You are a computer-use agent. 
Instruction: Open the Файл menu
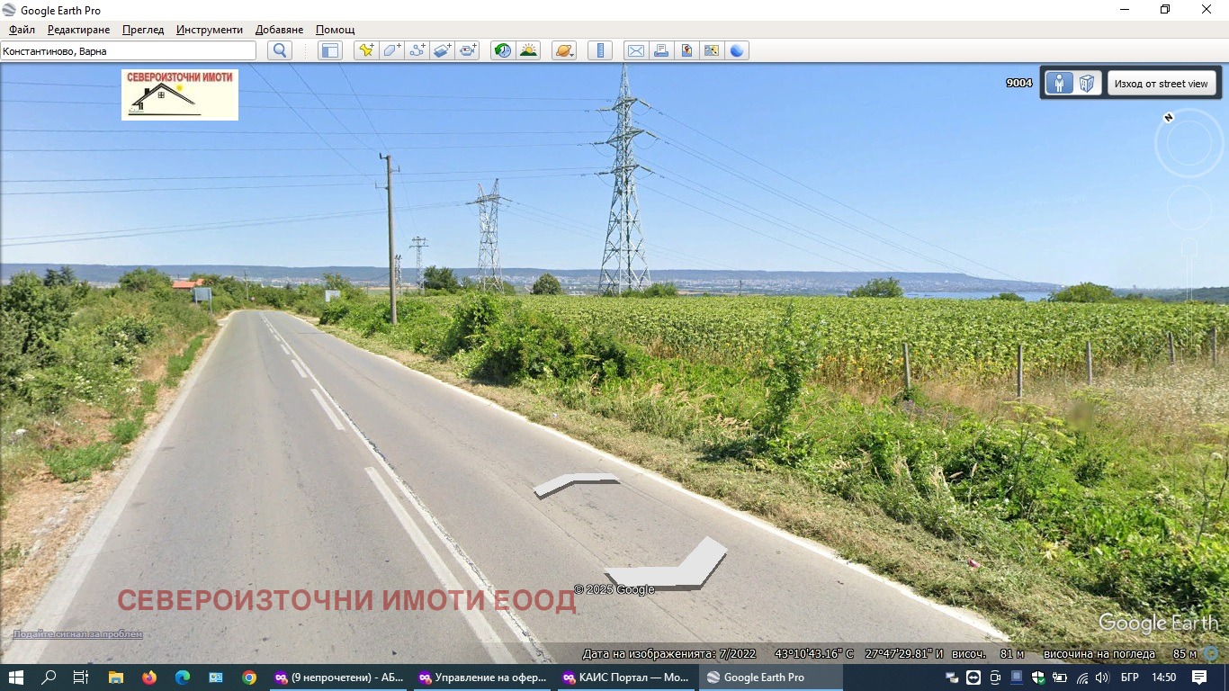point(22,29)
